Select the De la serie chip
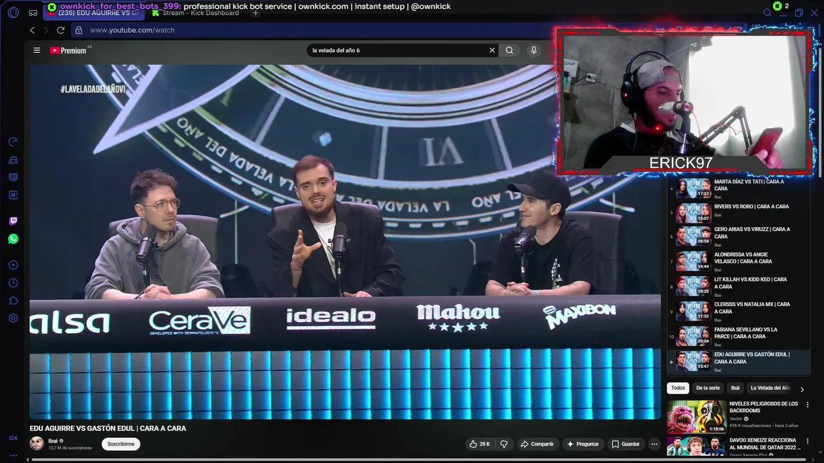The image size is (824, 463). tap(707, 388)
